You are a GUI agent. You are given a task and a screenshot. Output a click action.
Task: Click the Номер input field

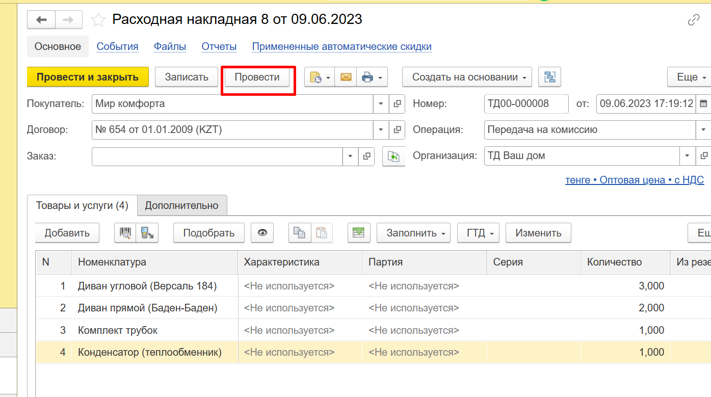click(525, 104)
